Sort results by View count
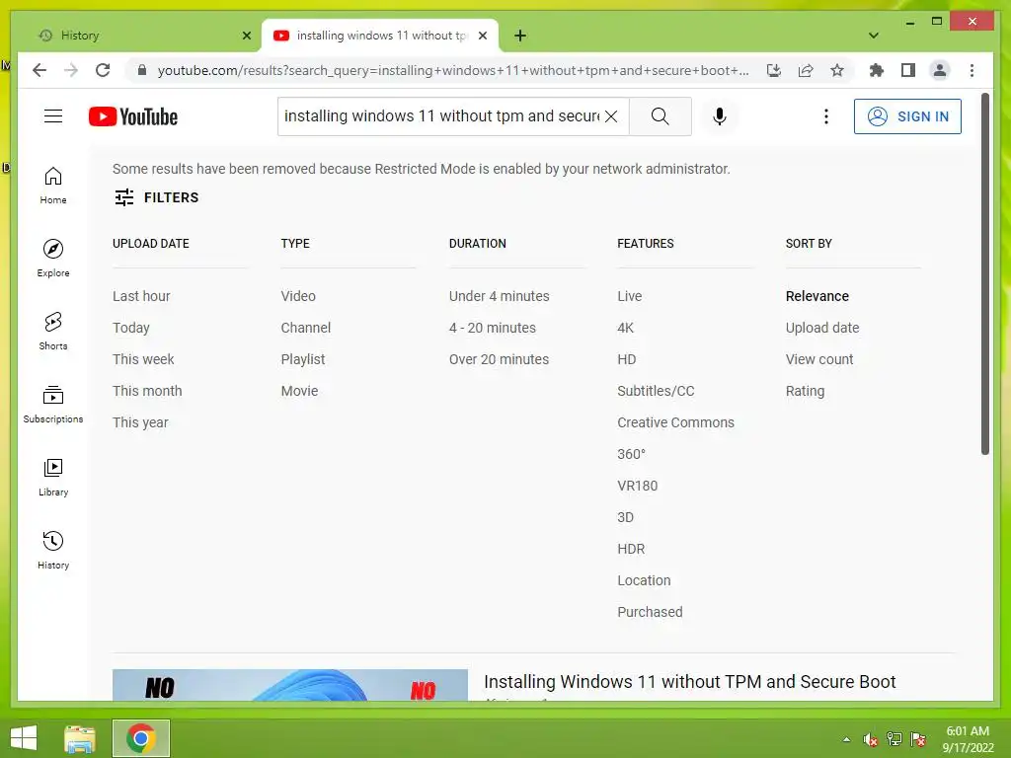The width and height of the screenshot is (1011, 758). point(818,359)
